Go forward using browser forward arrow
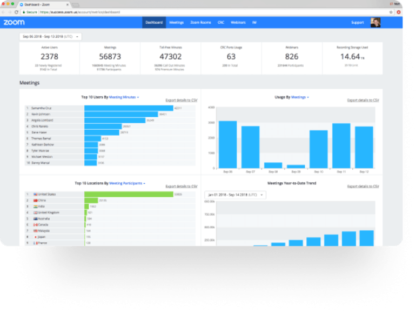The height and width of the screenshot is (312, 416). tap(10, 12)
